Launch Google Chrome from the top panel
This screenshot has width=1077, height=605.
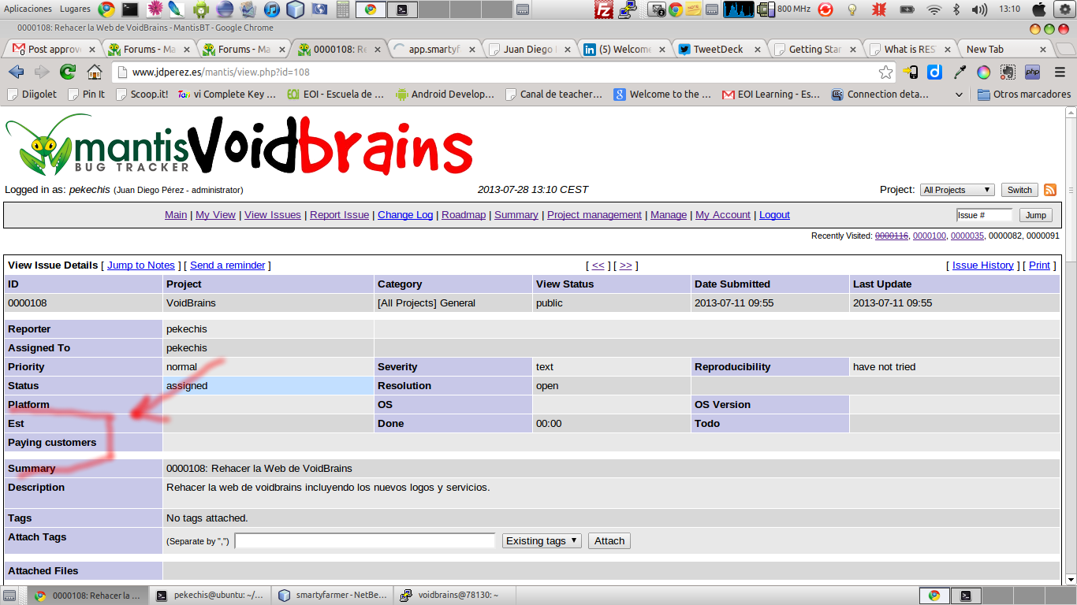tap(106, 9)
